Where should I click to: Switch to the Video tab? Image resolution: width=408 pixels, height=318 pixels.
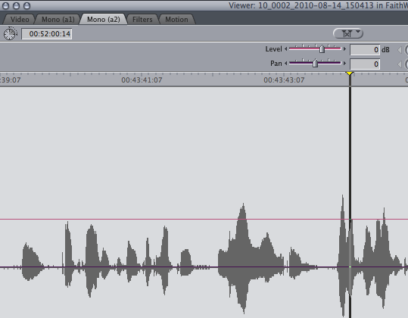(x=20, y=20)
